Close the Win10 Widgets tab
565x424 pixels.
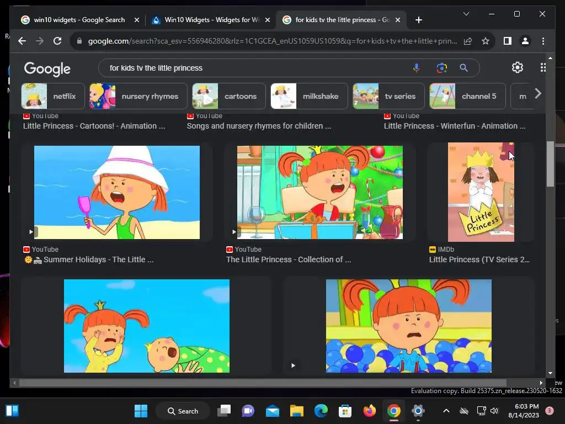tap(268, 20)
